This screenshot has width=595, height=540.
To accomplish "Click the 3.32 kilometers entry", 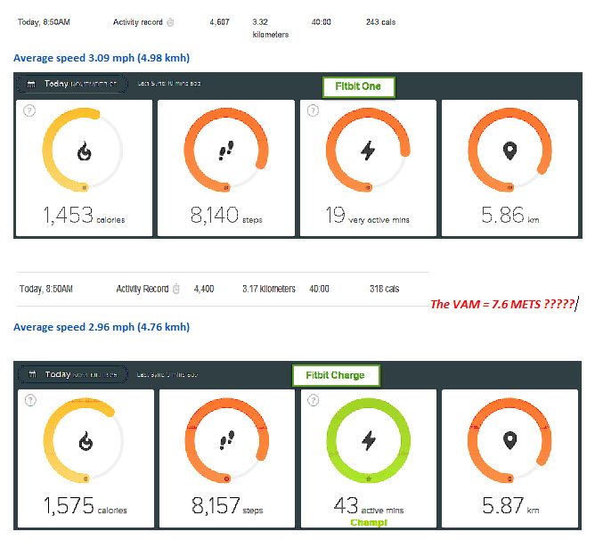I will (x=270, y=29).
